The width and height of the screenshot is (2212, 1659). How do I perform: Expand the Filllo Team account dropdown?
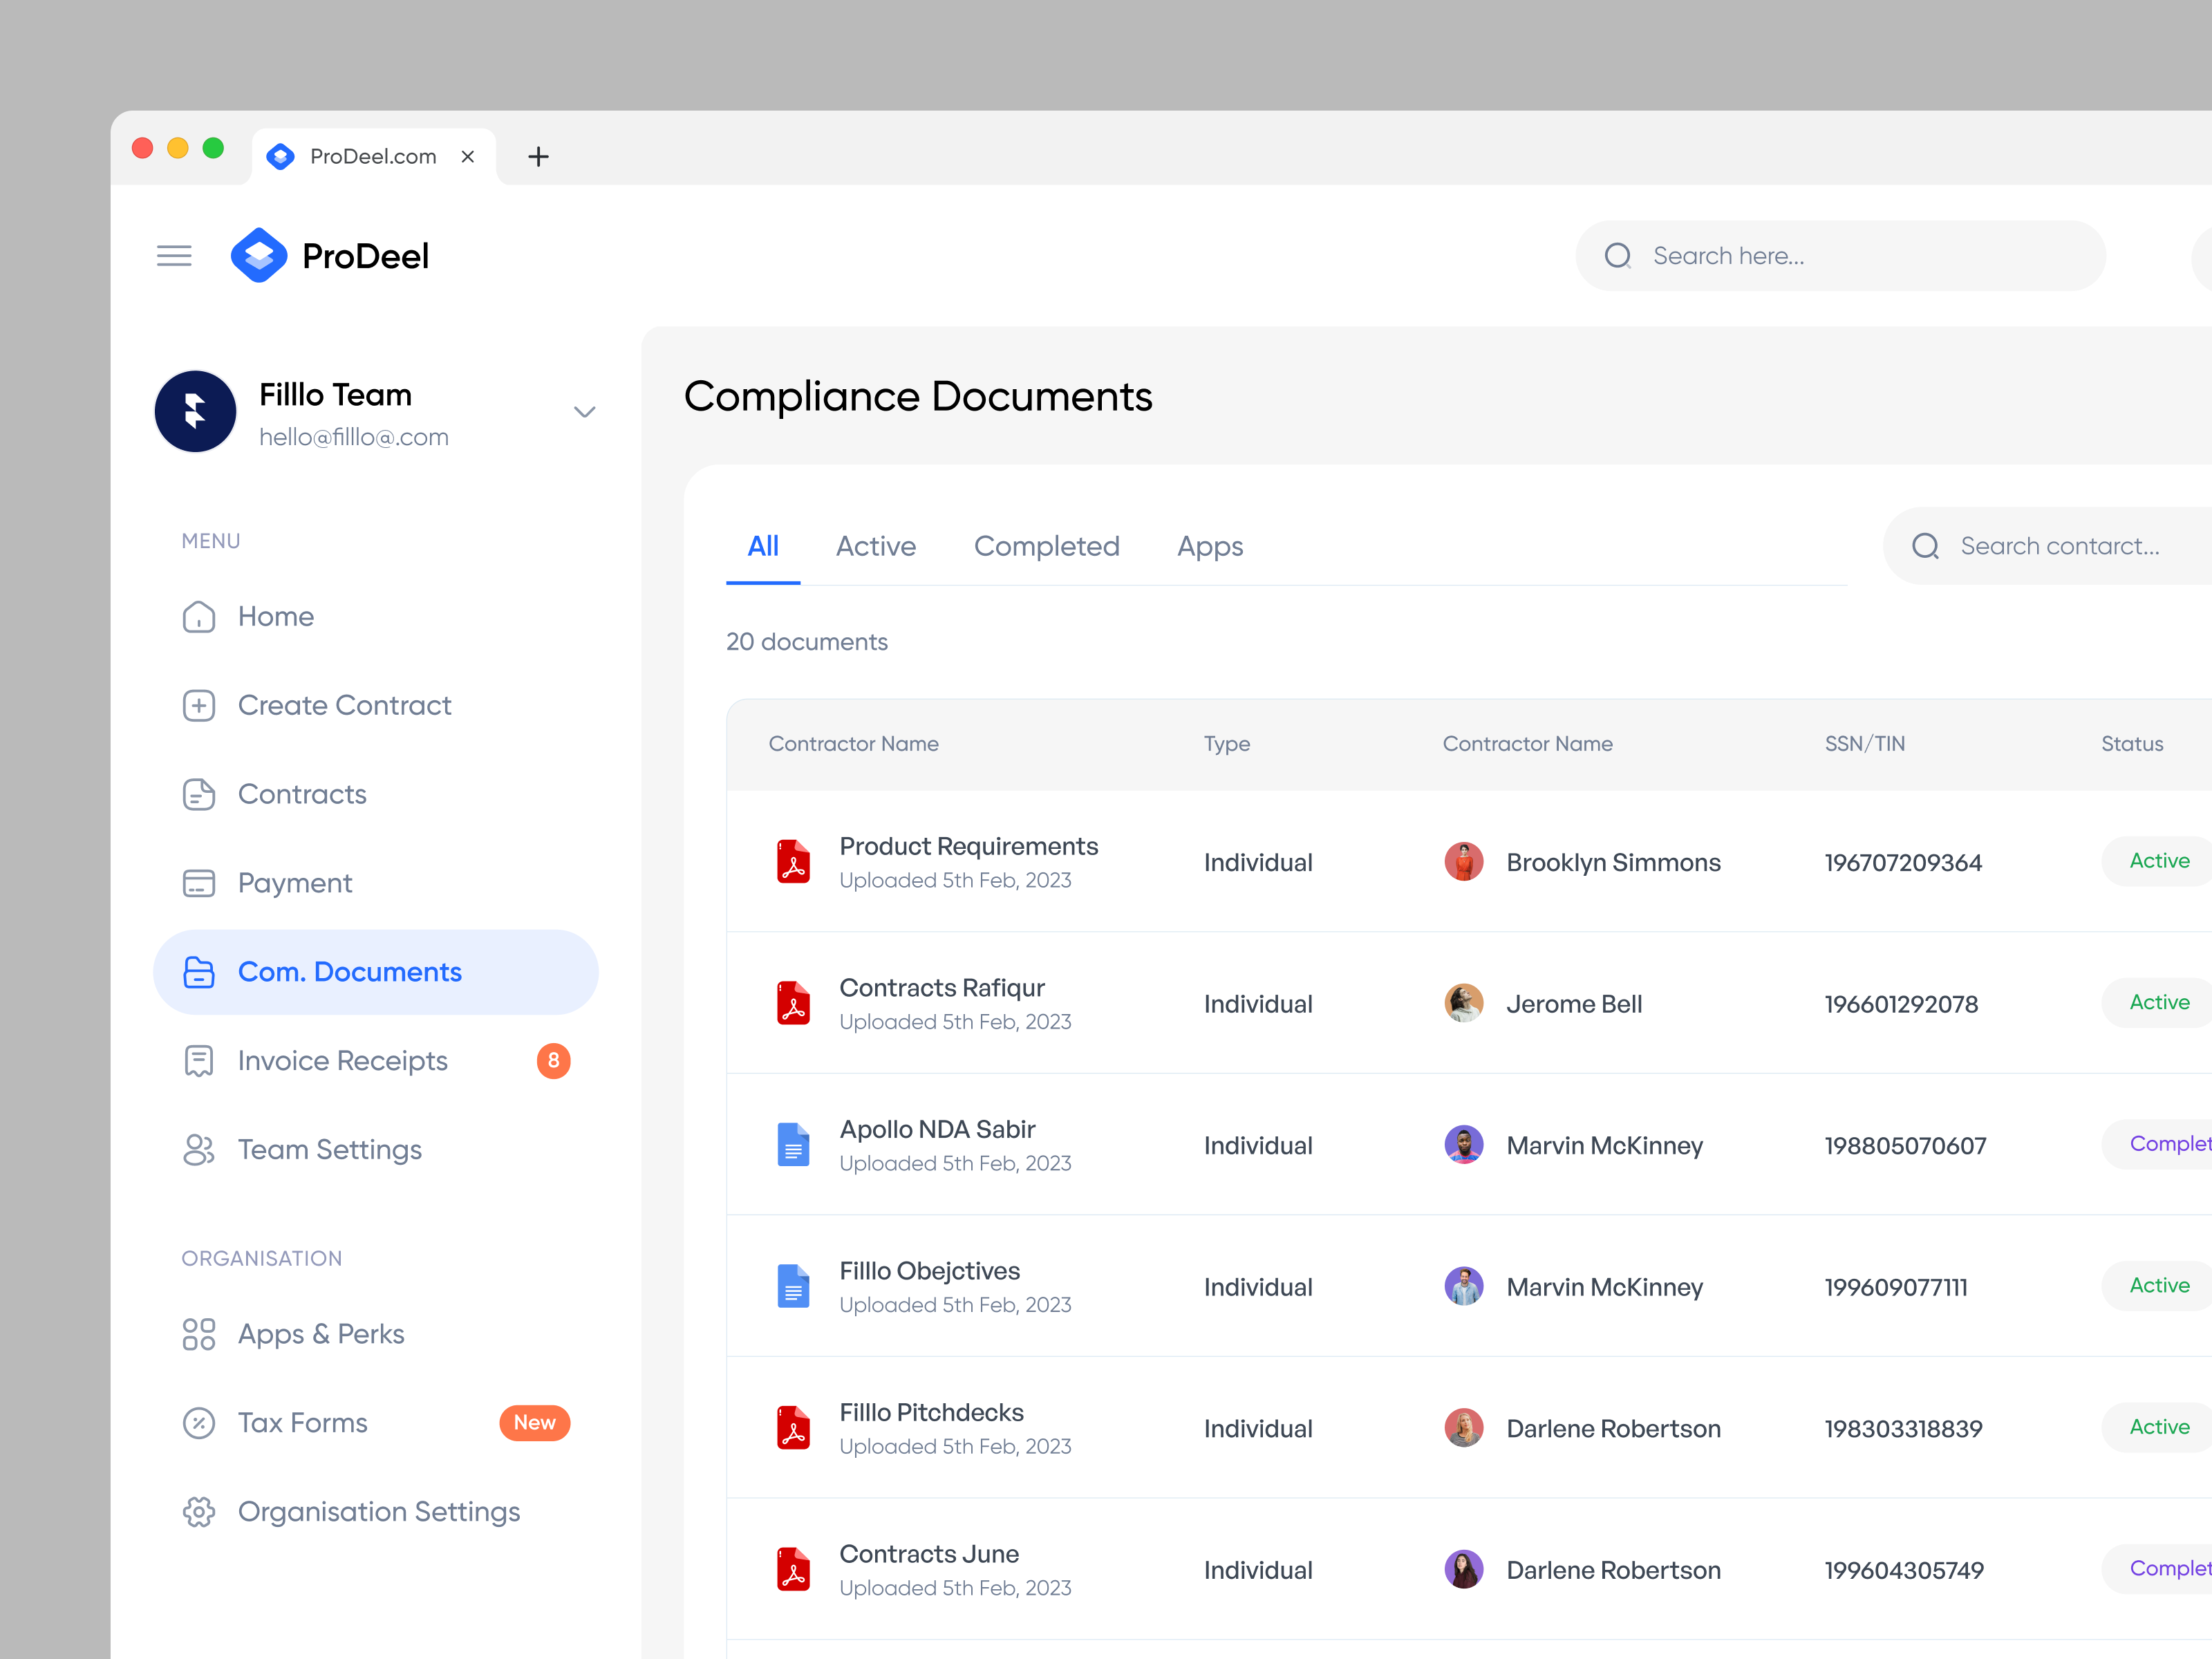pyautogui.click(x=584, y=411)
